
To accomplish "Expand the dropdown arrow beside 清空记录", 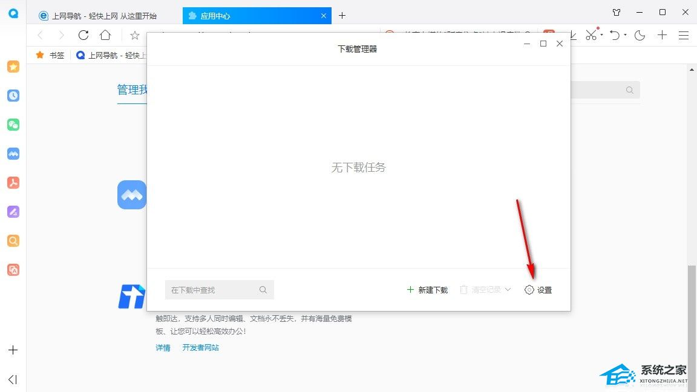I will pyautogui.click(x=508, y=289).
